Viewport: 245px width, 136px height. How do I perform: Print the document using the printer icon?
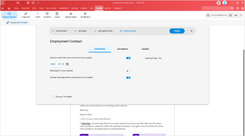(x=28, y=3)
